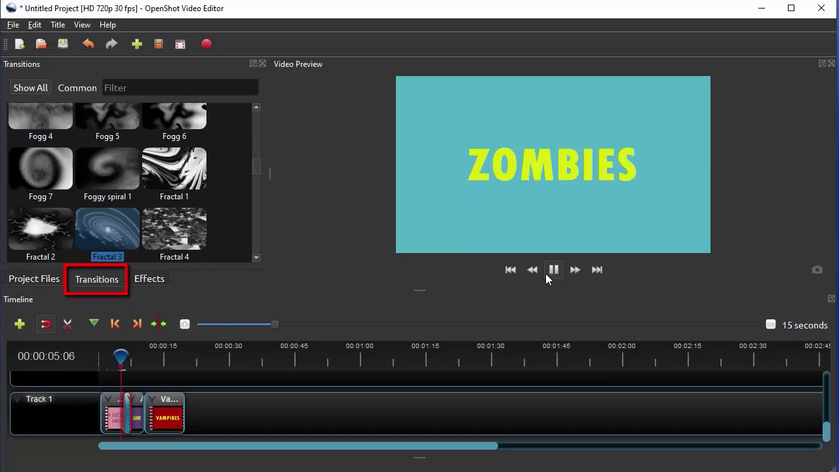Select the Vampires clip on Track 1
The height and width of the screenshot is (472, 839).
point(165,413)
